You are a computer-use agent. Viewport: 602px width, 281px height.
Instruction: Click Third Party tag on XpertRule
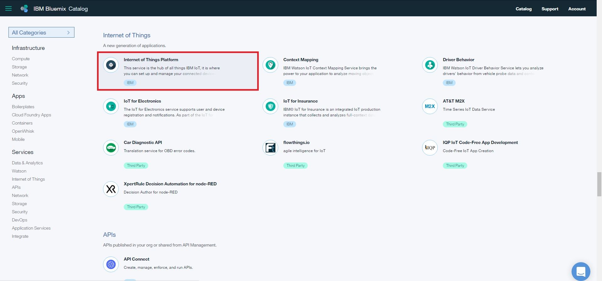tap(136, 207)
